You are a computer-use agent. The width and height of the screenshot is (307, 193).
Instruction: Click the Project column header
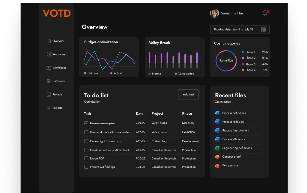click(157, 113)
